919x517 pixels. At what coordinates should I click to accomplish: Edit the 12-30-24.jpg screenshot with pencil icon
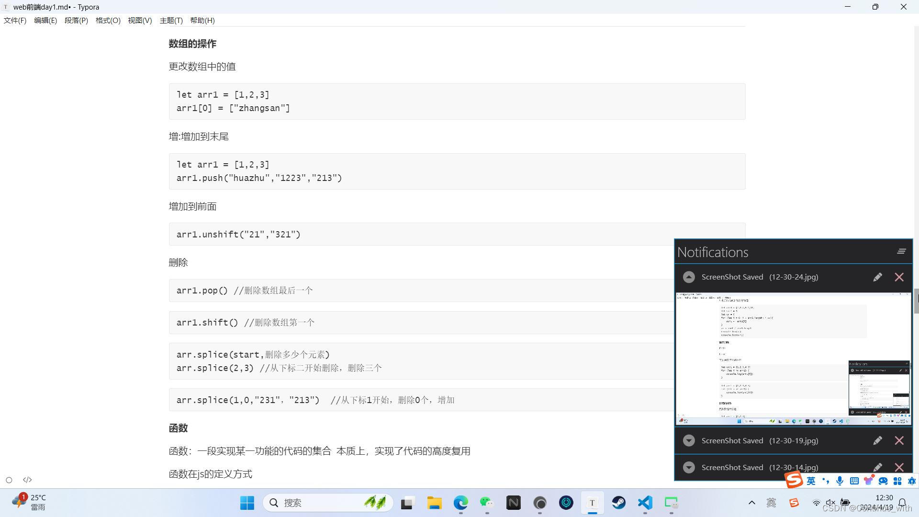point(877,277)
